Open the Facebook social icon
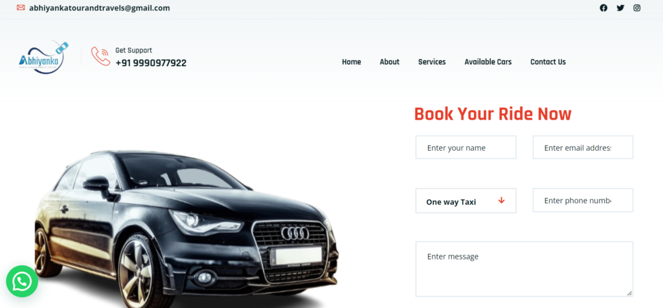Screen dimensions: 663x308 click(603, 8)
